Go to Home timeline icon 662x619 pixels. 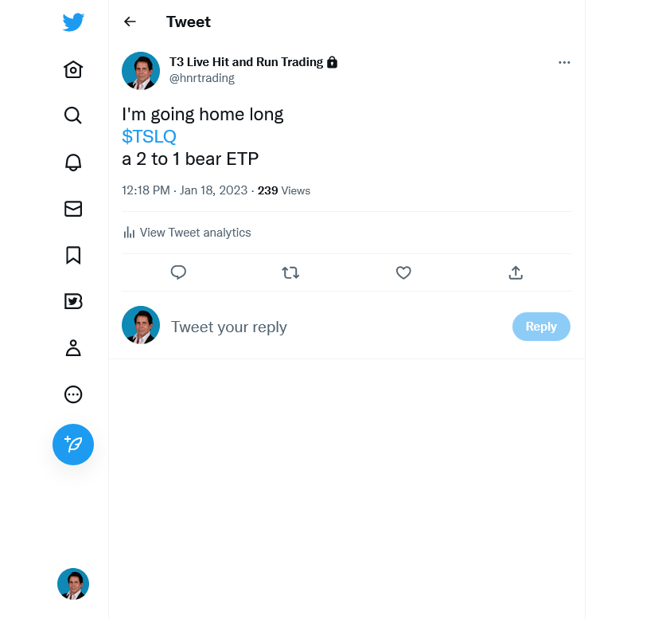click(73, 69)
